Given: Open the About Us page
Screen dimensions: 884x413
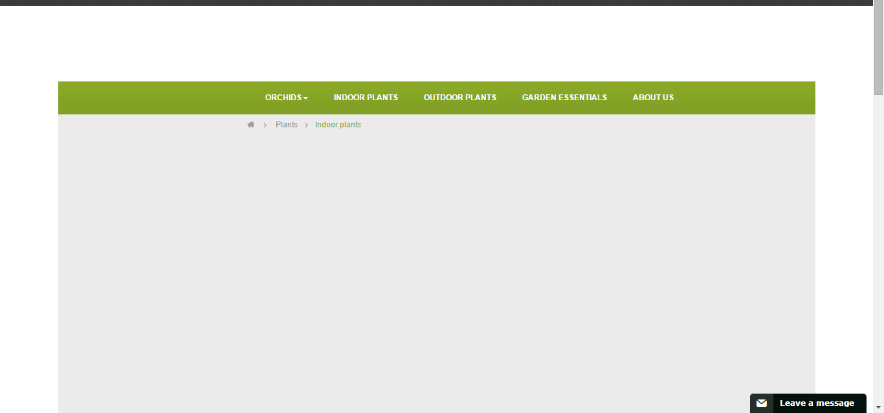Looking at the screenshot, I should [653, 98].
